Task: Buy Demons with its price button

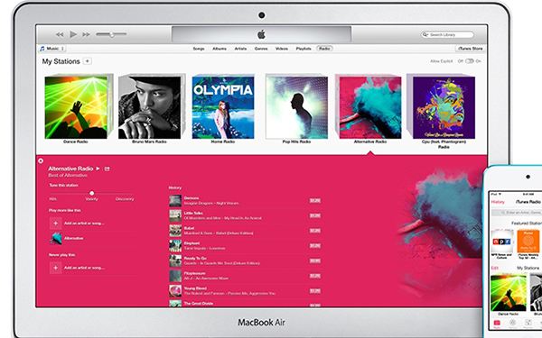Action: pyautogui.click(x=315, y=200)
